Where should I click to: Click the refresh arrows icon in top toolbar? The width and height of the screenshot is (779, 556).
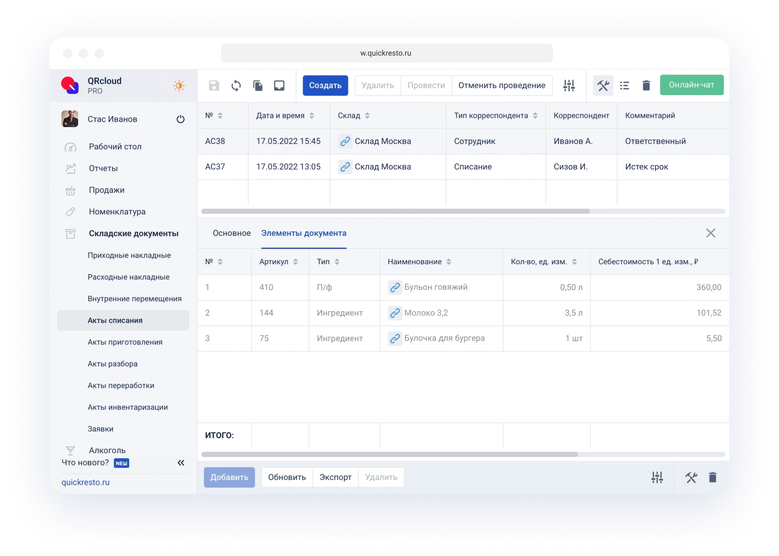tap(236, 86)
